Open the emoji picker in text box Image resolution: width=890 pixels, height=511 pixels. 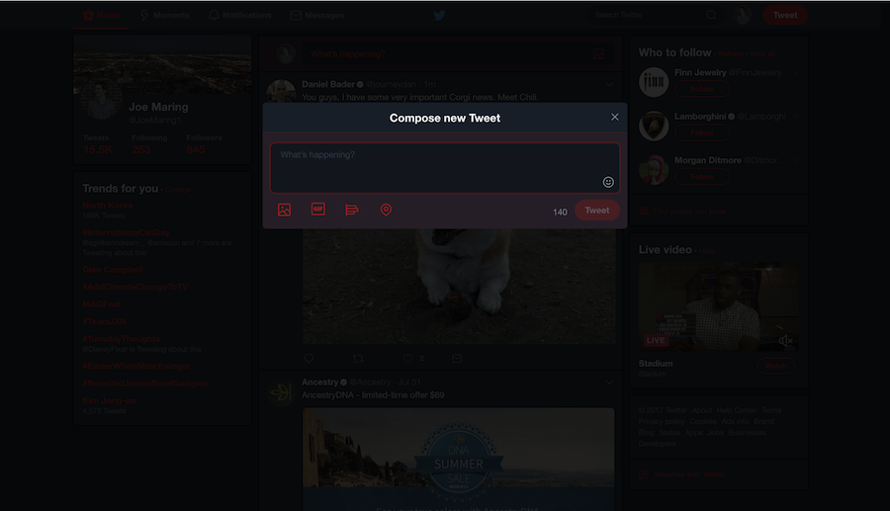tap(608, 182)
